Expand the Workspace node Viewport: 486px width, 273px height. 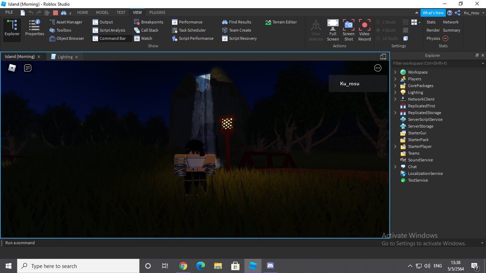[395, 72]
